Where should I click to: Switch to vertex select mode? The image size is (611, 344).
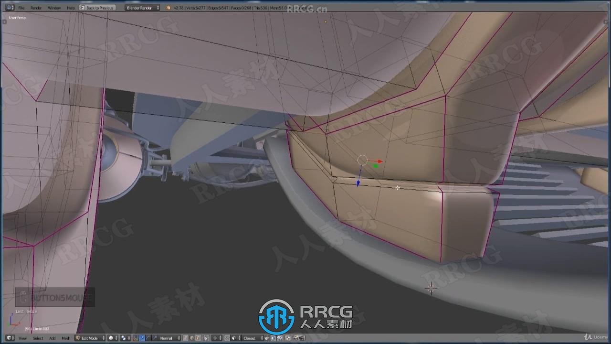[x=186, y=338]
